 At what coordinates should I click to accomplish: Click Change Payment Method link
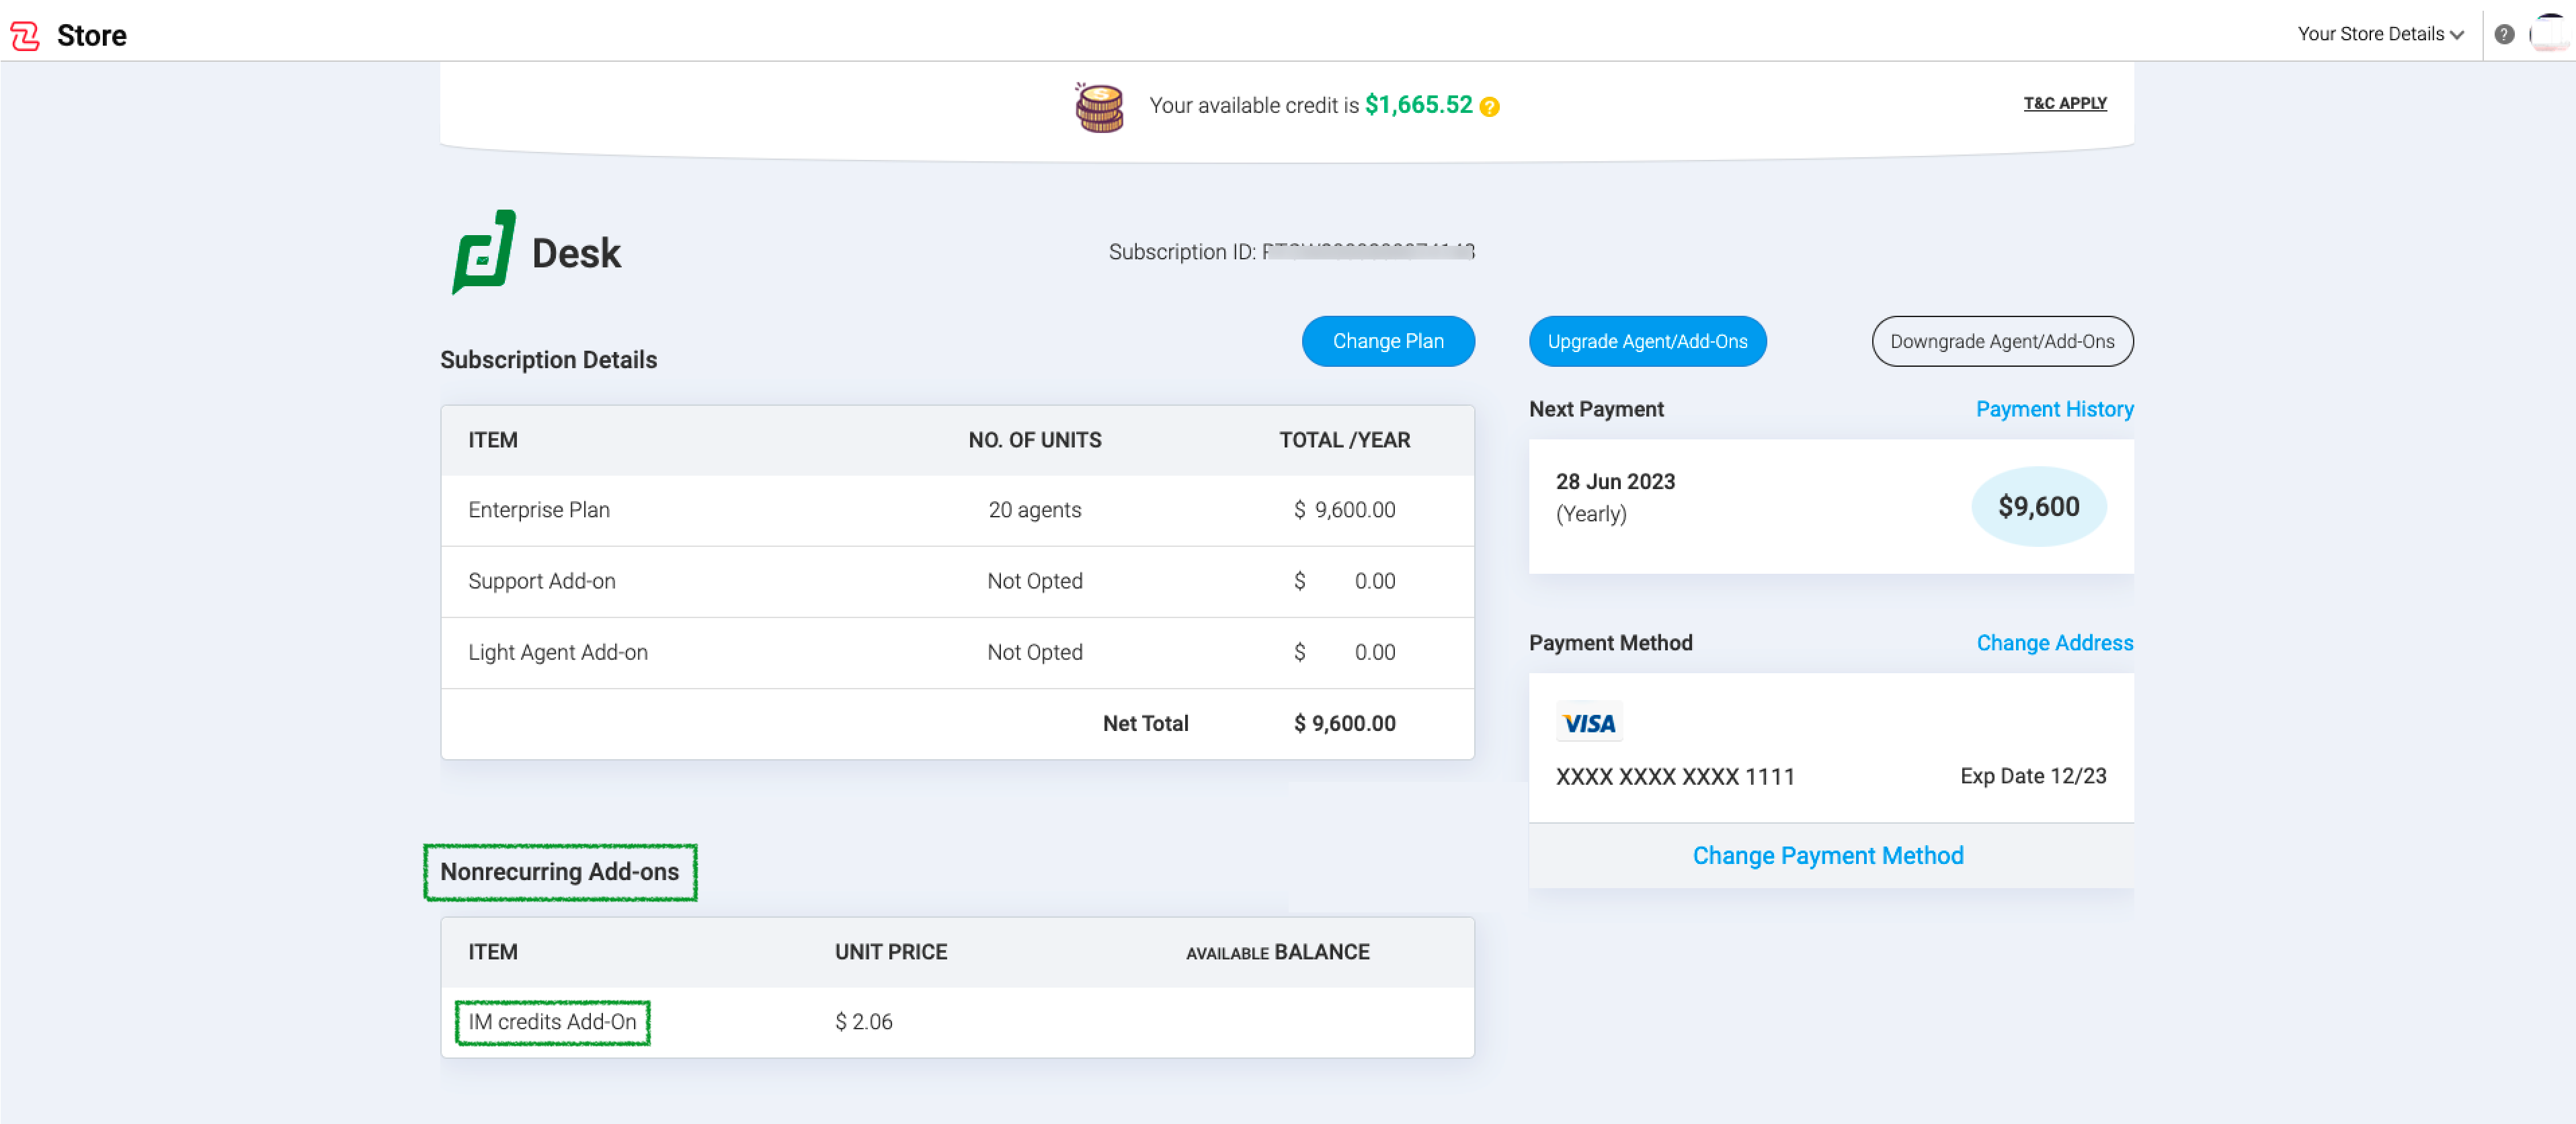coord(1827,856)
